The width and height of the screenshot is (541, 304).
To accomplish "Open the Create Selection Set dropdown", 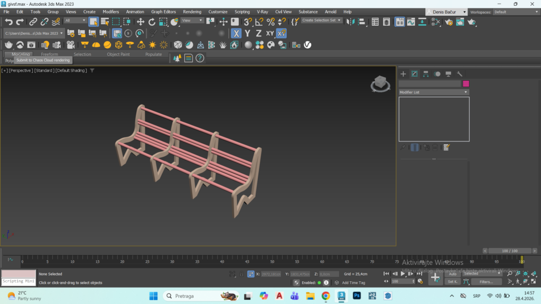I will 321,21.
